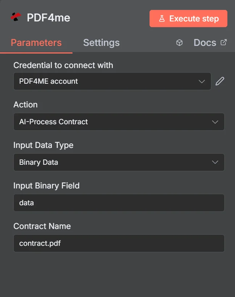
Task: Click the 'Credential to connect with' label
Action: [63, 65]
